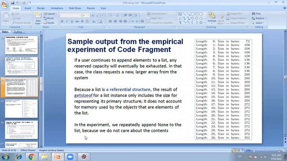
Task: Select the slide 16 thumbnail
Action: (22, 130)
